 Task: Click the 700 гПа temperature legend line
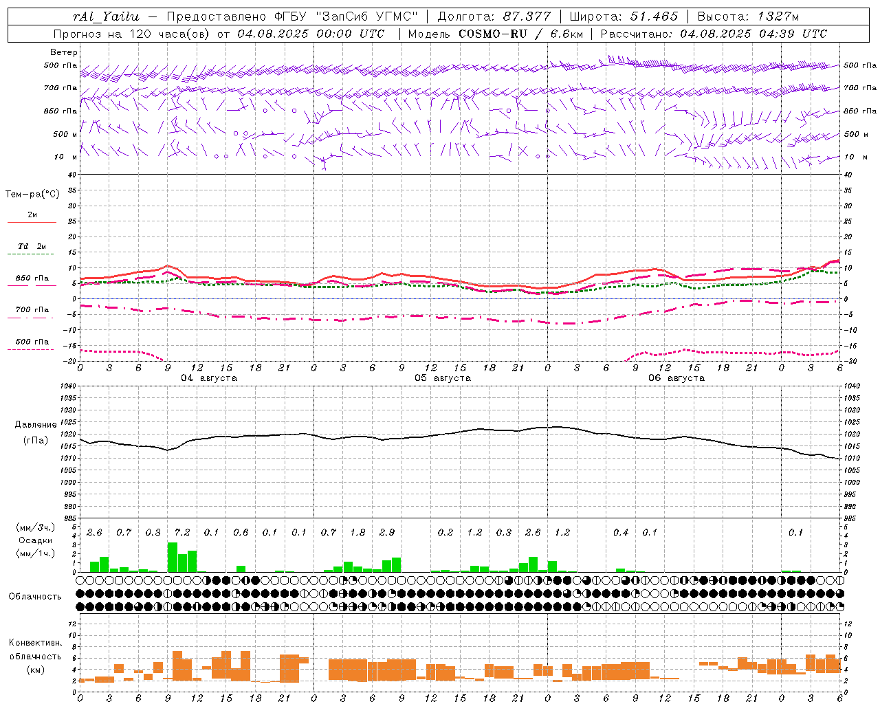[30, 318]
